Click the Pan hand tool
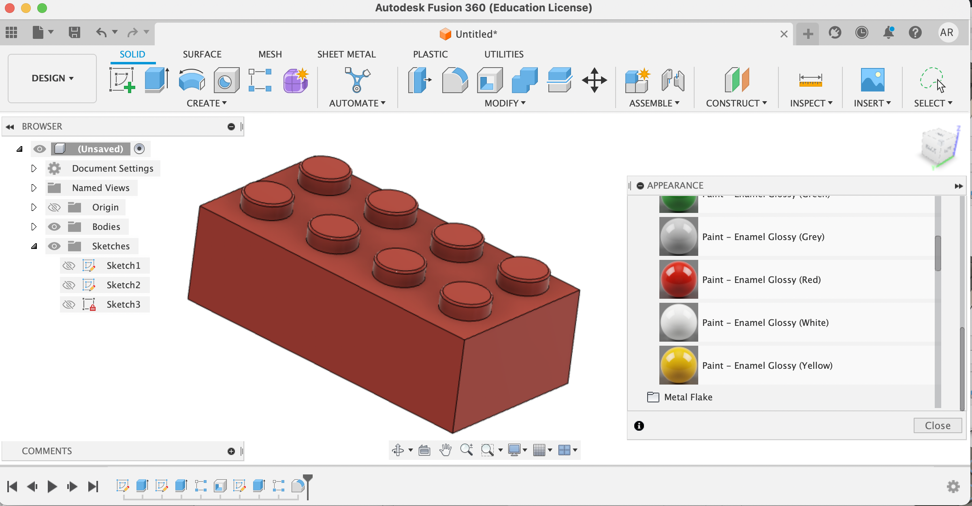This screenshot has width=972, height=506. (446, 450)
